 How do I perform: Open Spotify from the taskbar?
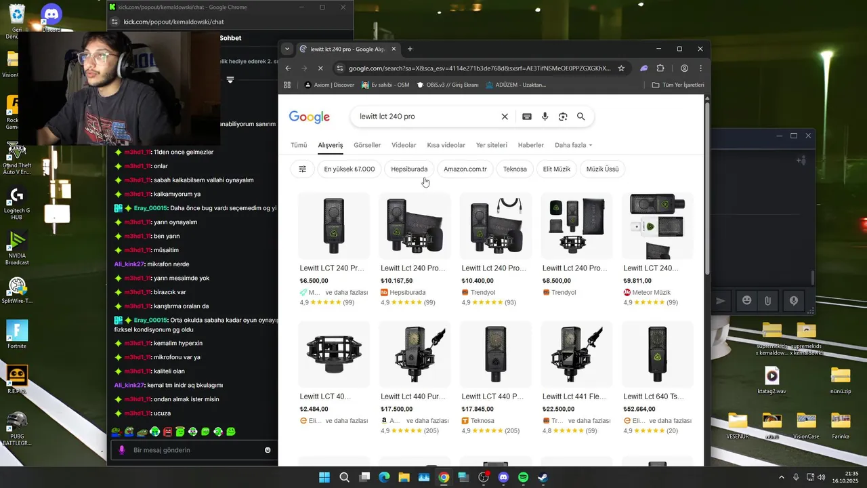pyautogui.click(x=523, y=477)
